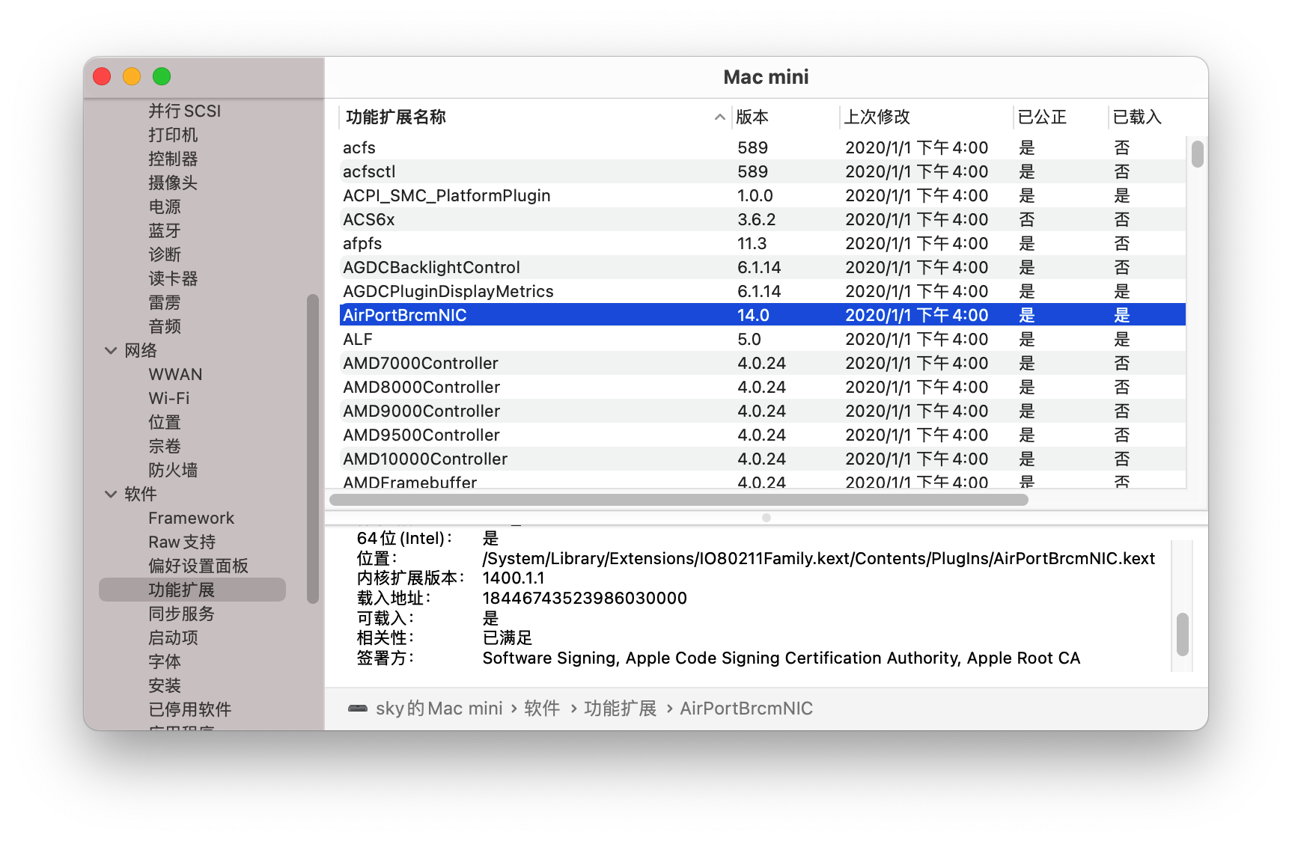
Task: Select 防火墙 in sidebar
Action: (173, 470)
